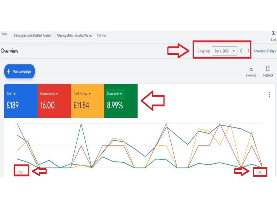Click the New campaign button
Image resolution: width=277 pixels, height=208 pixels.
(x=19, y=71)
